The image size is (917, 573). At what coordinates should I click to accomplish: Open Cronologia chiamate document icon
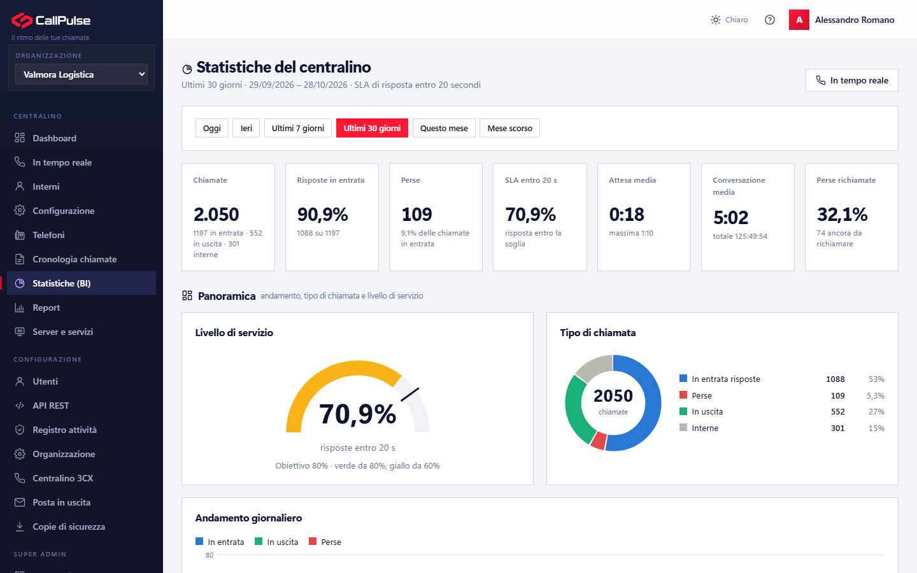coord(20,259)
